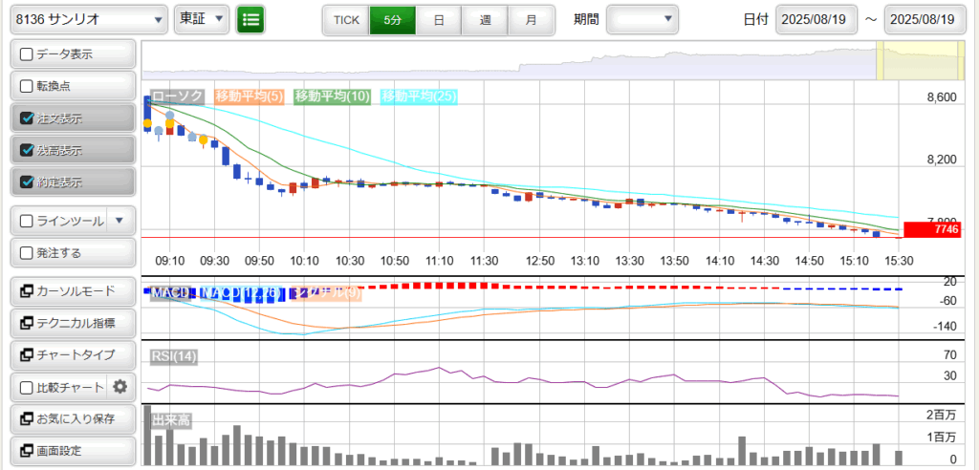Select the 週 weekly tab
This screenshot has height=470, width=979.
pos(485,20)
